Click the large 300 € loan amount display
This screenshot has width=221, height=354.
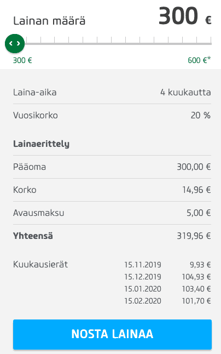[185, 16]
